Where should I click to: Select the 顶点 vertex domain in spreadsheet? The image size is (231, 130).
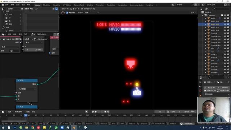click(10, 14)
